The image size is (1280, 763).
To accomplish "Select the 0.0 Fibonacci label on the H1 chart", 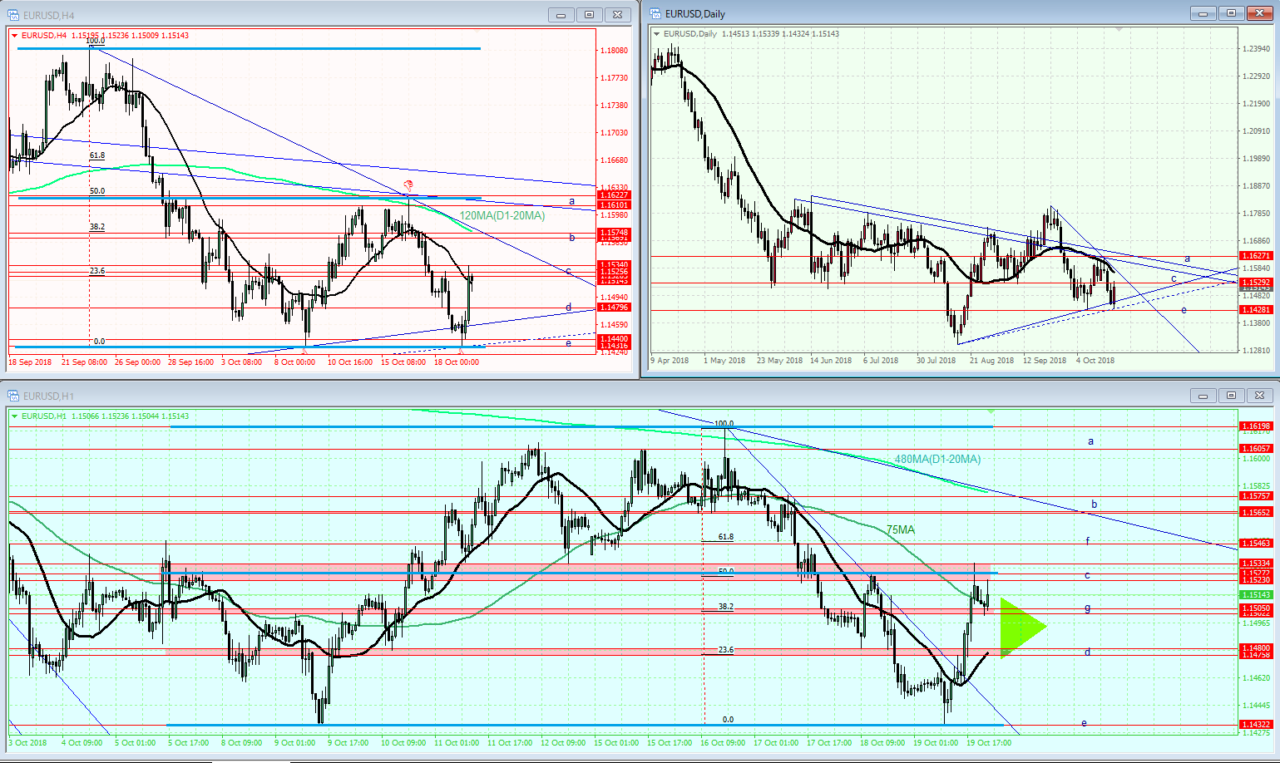I will coord(728,720).
